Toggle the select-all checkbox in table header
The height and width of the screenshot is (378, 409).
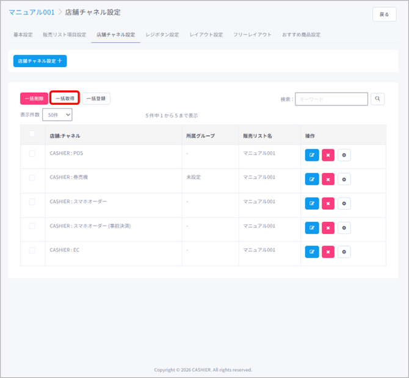32,135
